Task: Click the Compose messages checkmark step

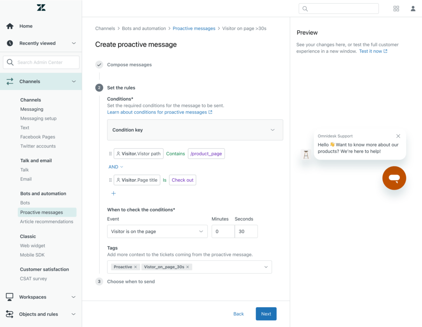Action: (x=99, y=65)
